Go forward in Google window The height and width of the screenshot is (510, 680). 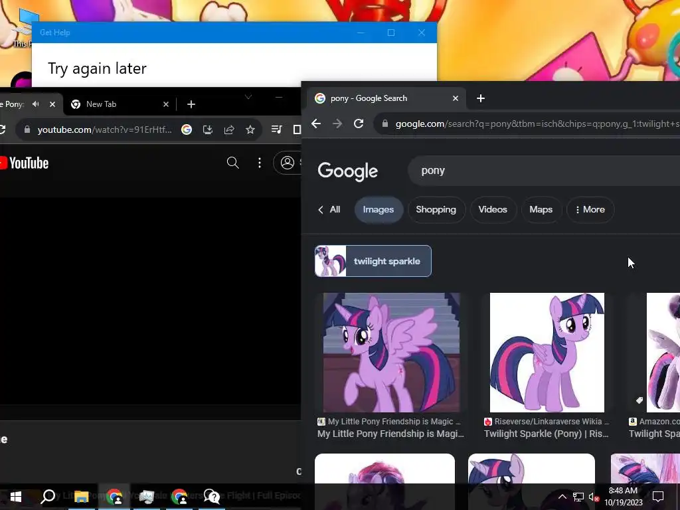[x=337, y=124]
